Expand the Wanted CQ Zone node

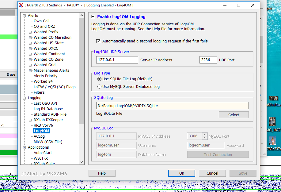(30, 60)
